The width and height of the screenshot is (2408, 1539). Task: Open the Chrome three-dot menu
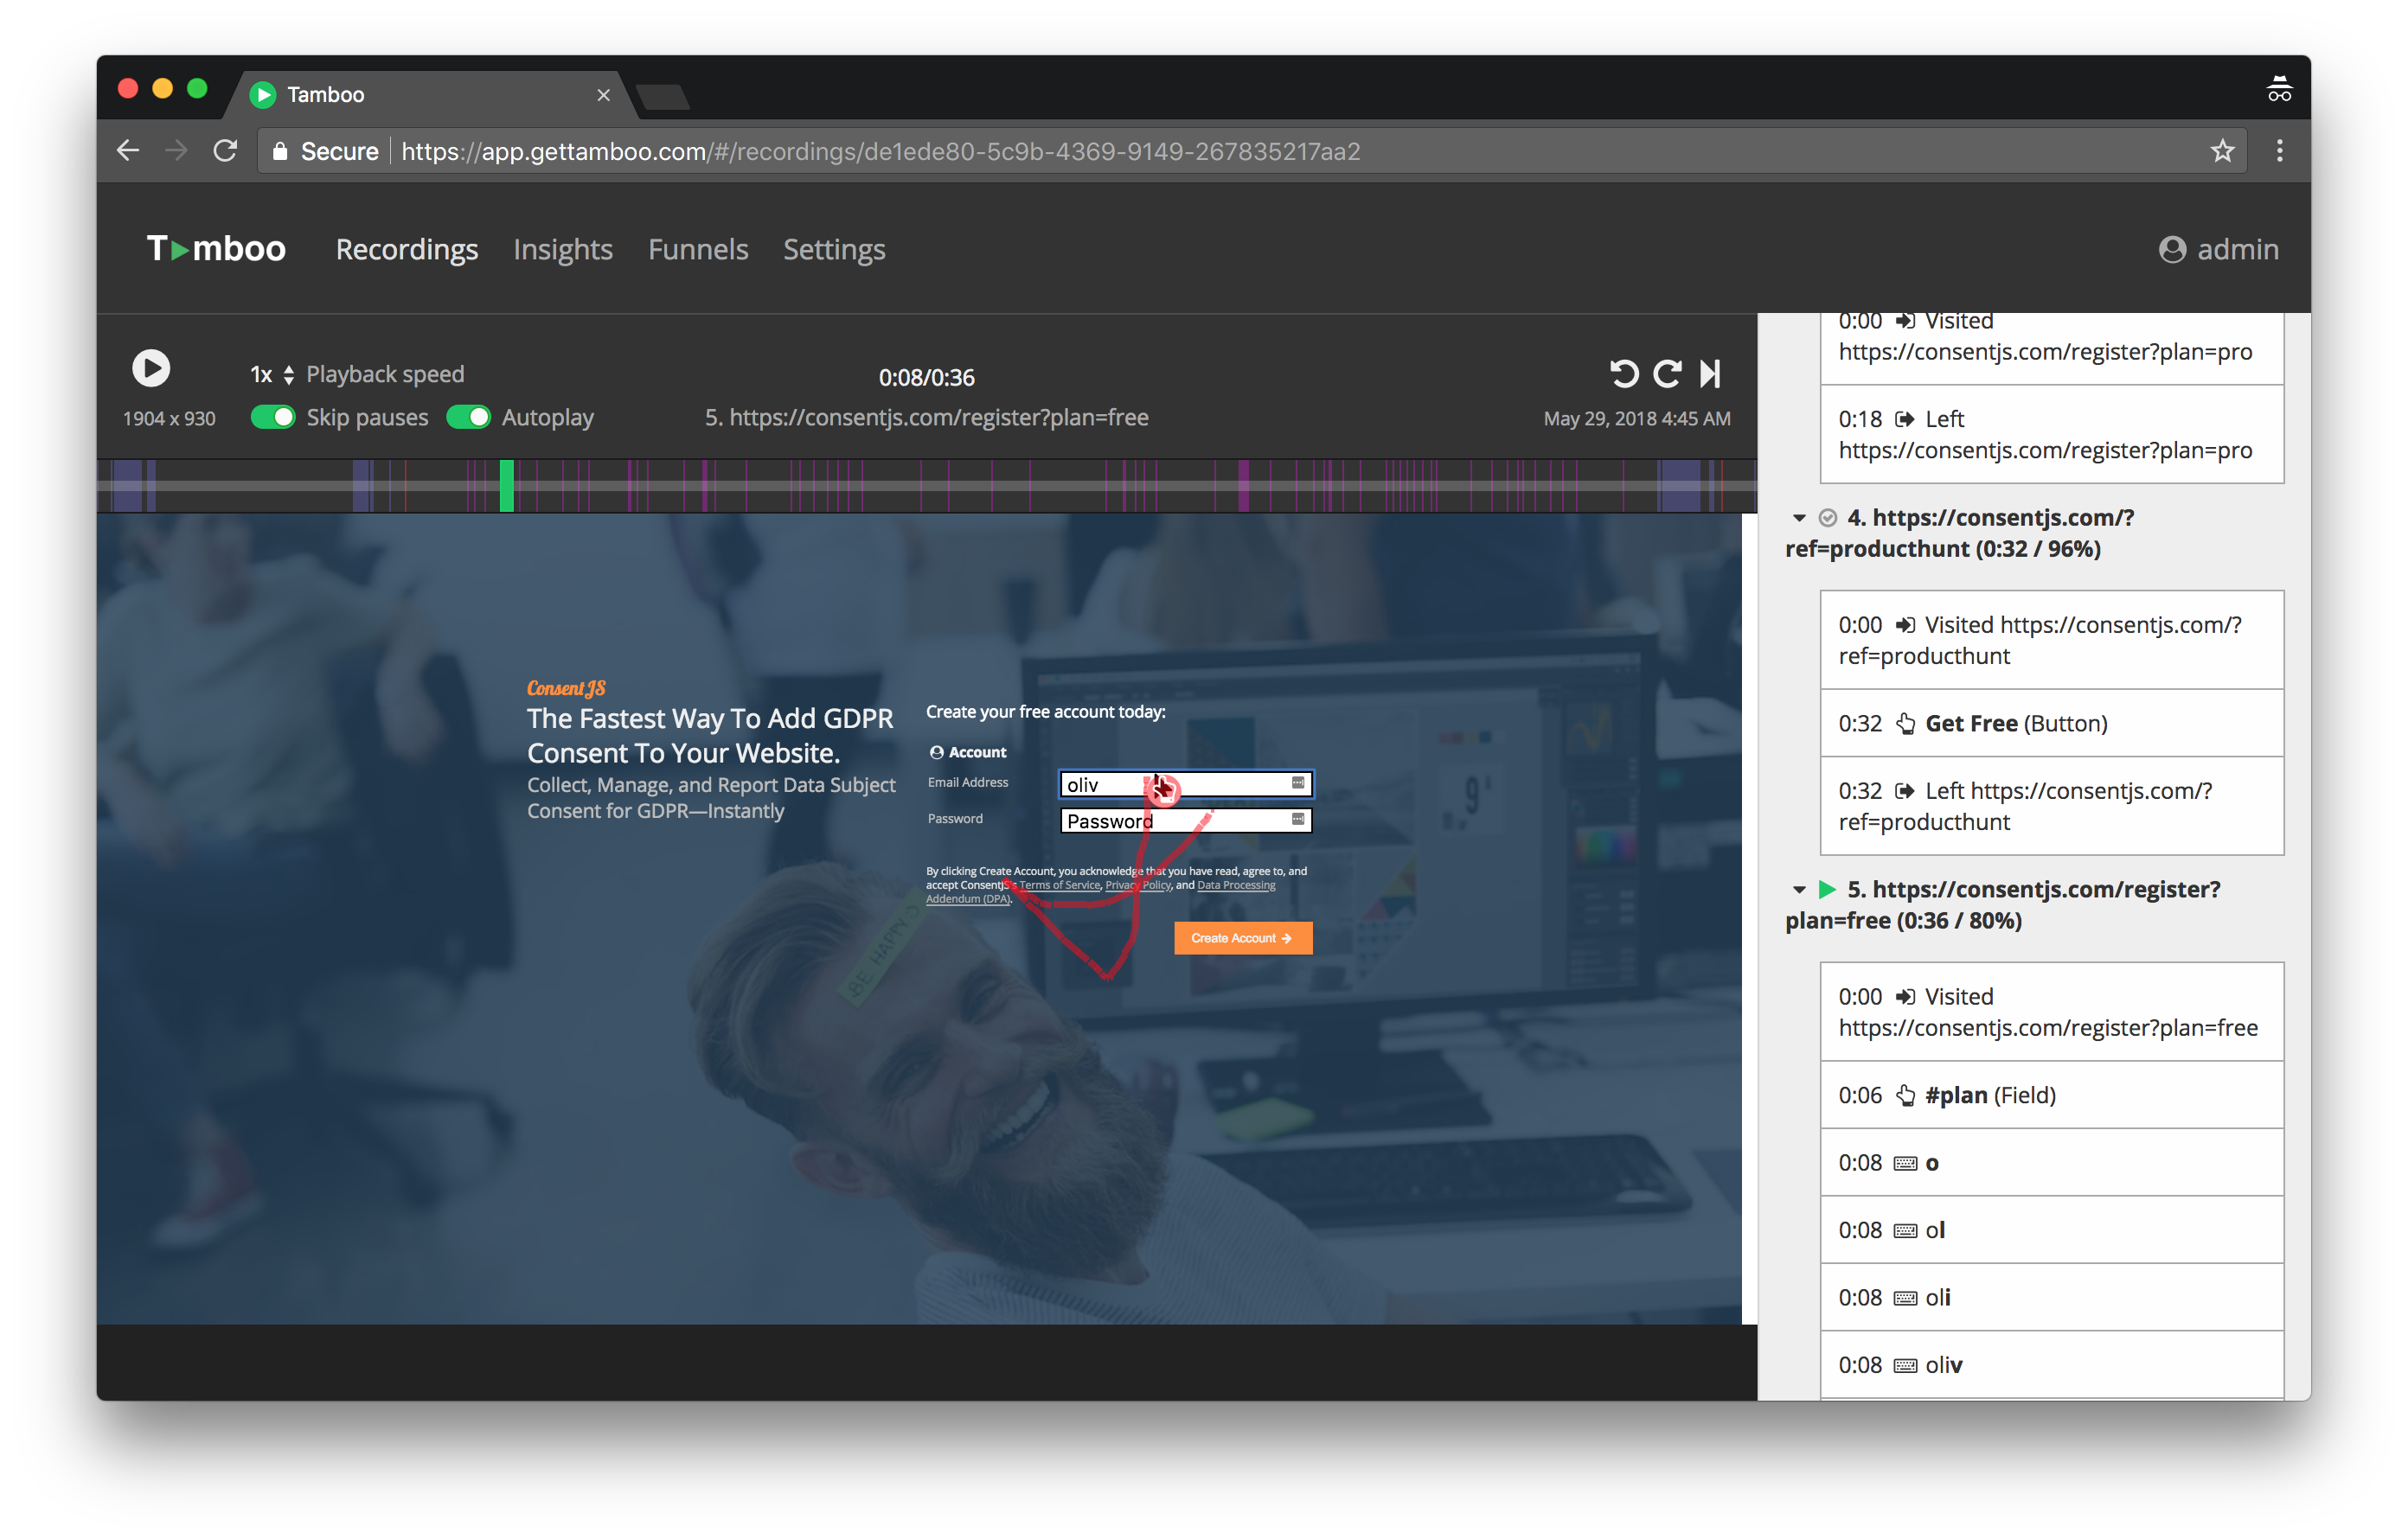[2279, 151]
